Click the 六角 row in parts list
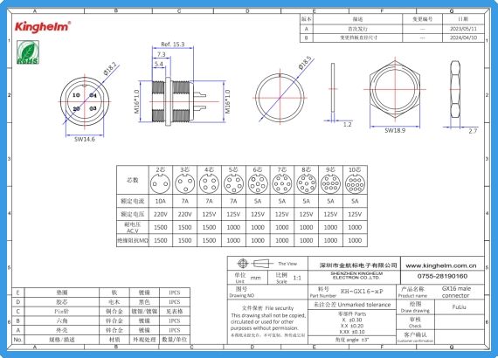The width and height of the screenshot is (498, 358). point(101,320)
